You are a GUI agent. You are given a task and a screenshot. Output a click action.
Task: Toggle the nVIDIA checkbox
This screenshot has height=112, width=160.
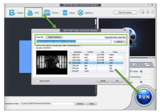coord(130,71)
